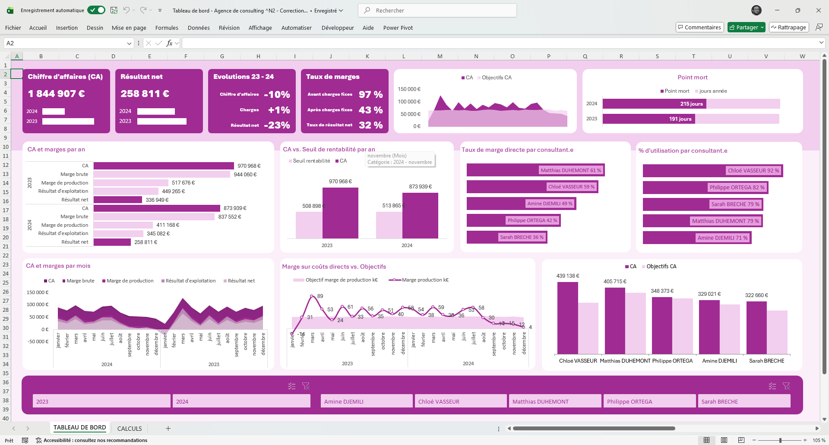The image size is (829, 445).
Task: Toggle multi-select icon on consultant slicer
Action: [772, 386]
